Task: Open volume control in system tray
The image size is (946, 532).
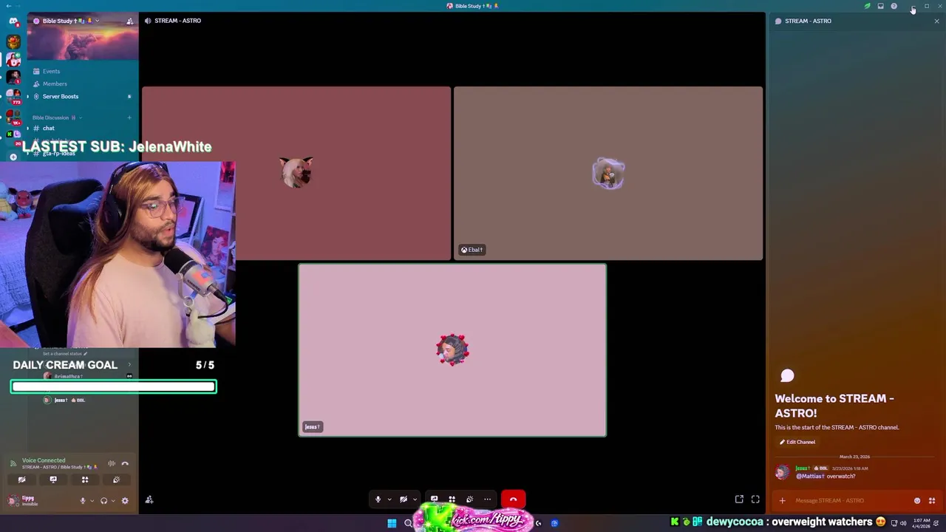Action: pyautogui.click(x=903, y=523)
